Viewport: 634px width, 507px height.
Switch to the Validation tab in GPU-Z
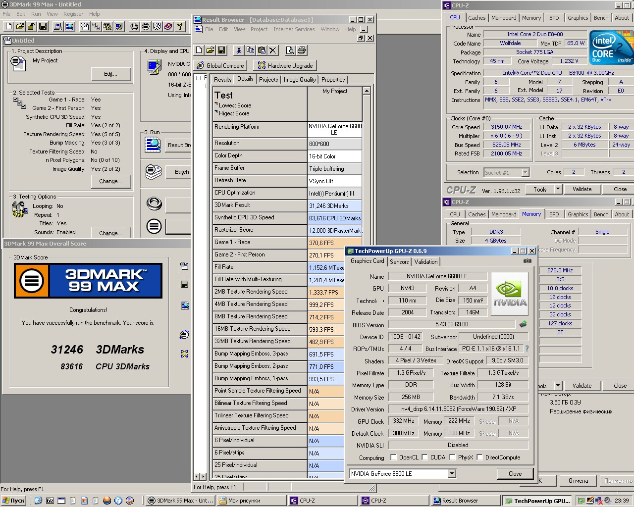click(426, 262)
